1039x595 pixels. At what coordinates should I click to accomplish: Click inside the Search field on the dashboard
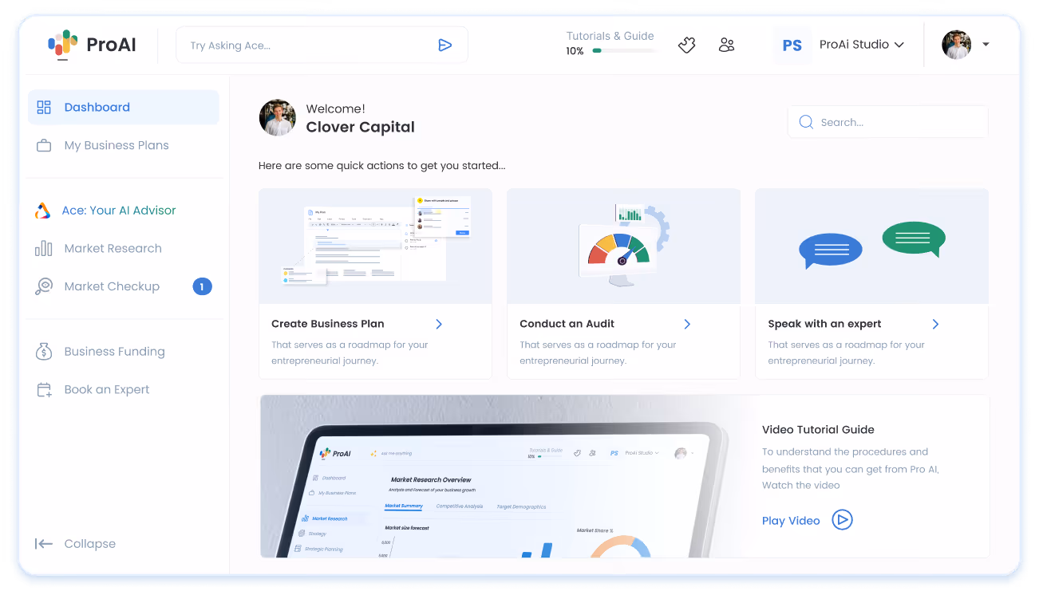coord(887,121)
